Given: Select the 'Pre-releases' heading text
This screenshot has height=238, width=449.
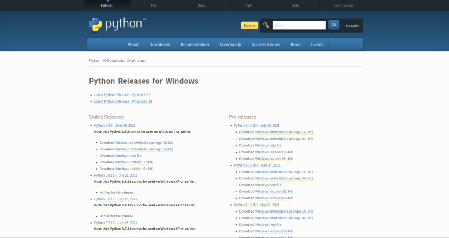Looking at the screenshot, I should pos(242,117).
